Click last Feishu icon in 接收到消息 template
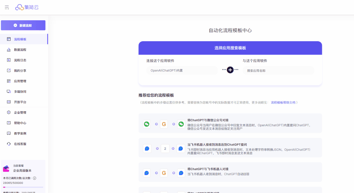This screenshot has height=193, width=354. click(x=181, y=149)
